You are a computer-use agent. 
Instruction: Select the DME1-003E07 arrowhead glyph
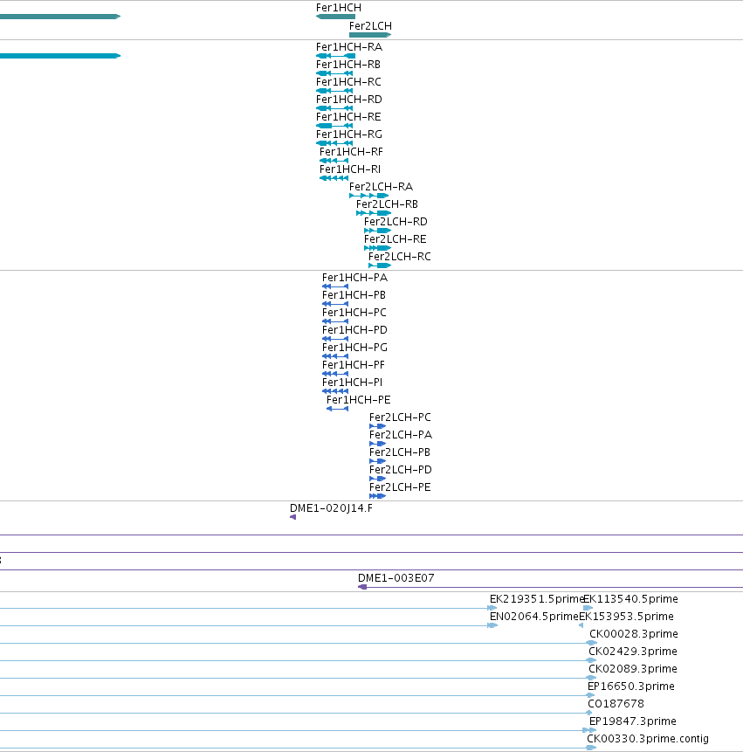[362, 587]
